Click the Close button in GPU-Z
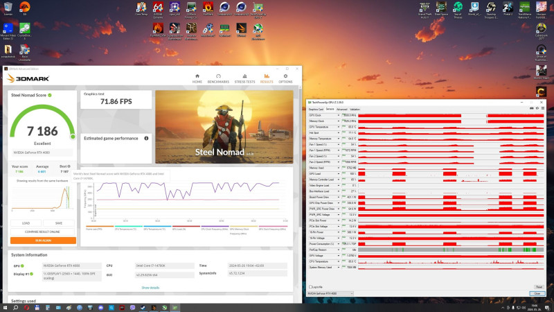This screenshot has height=312, width=554. click(537, 293)
